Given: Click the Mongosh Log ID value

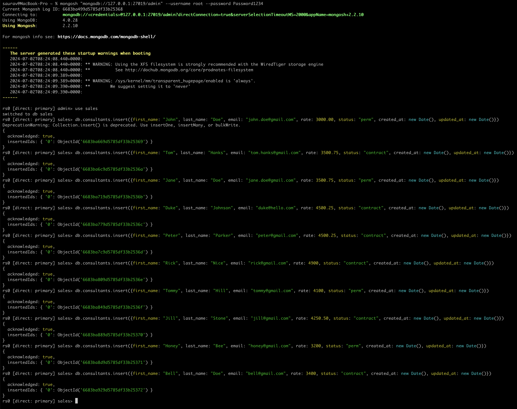Looking at the screenshot, I should click(x=93, y=9).
